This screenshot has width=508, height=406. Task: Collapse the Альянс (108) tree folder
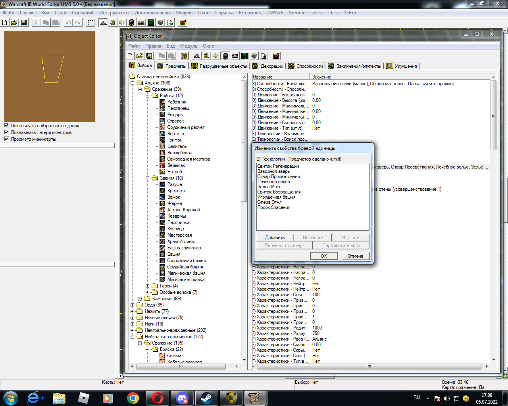[133, 83]
